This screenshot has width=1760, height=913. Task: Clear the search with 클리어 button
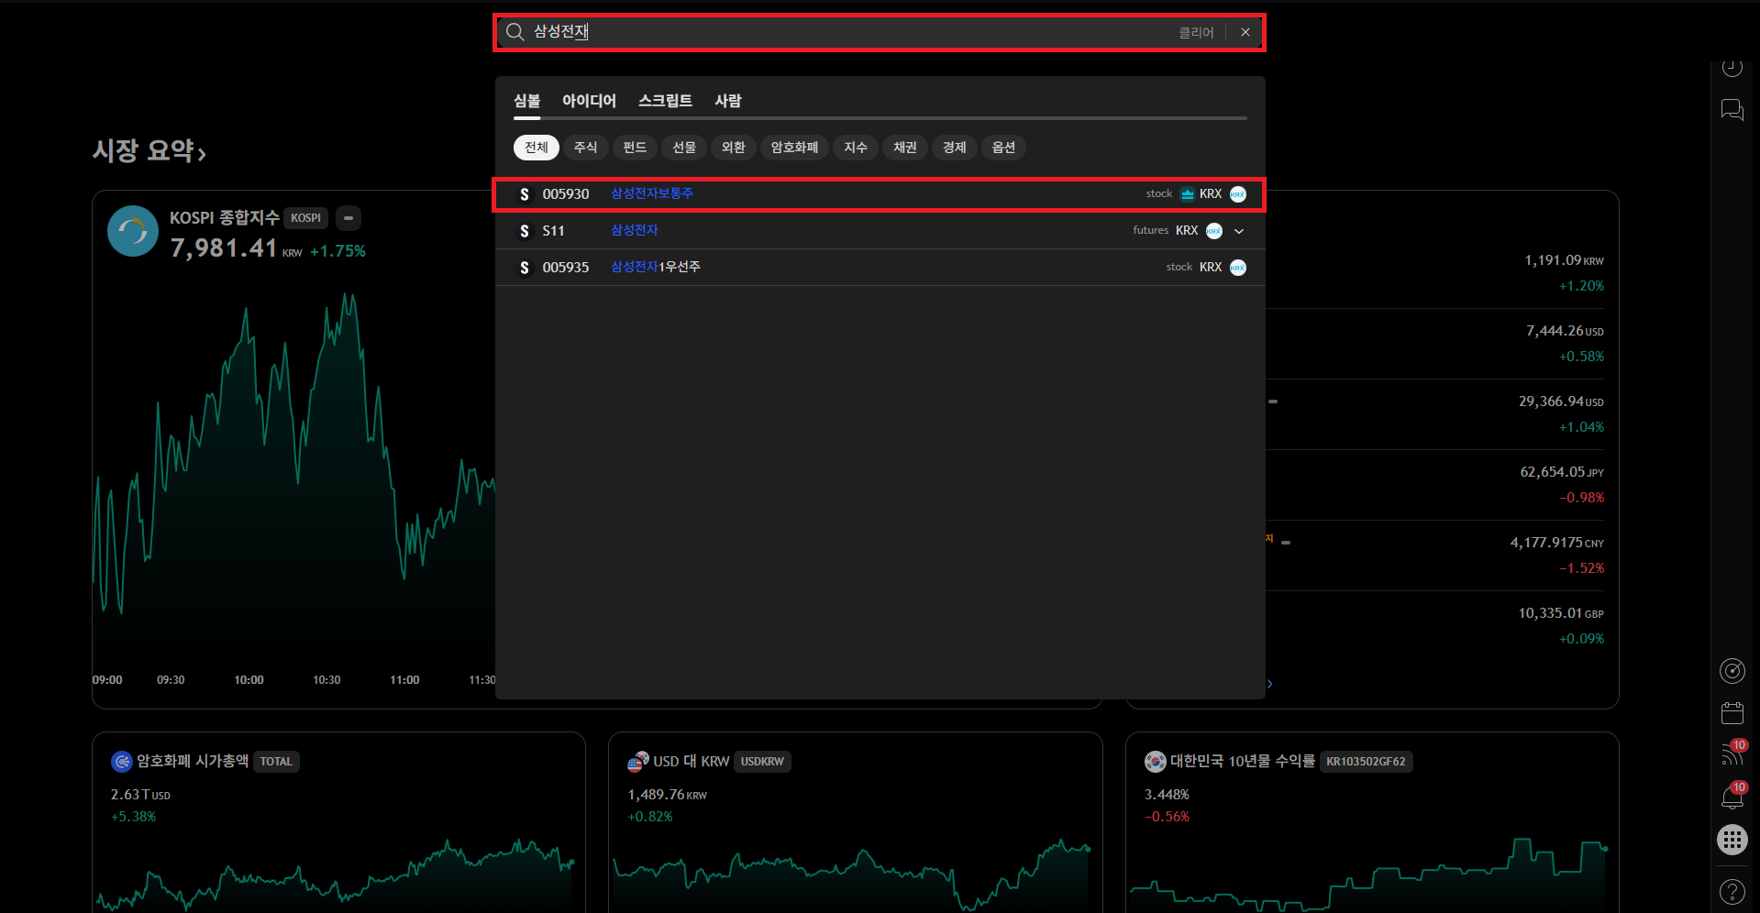tap(1196, 32)
